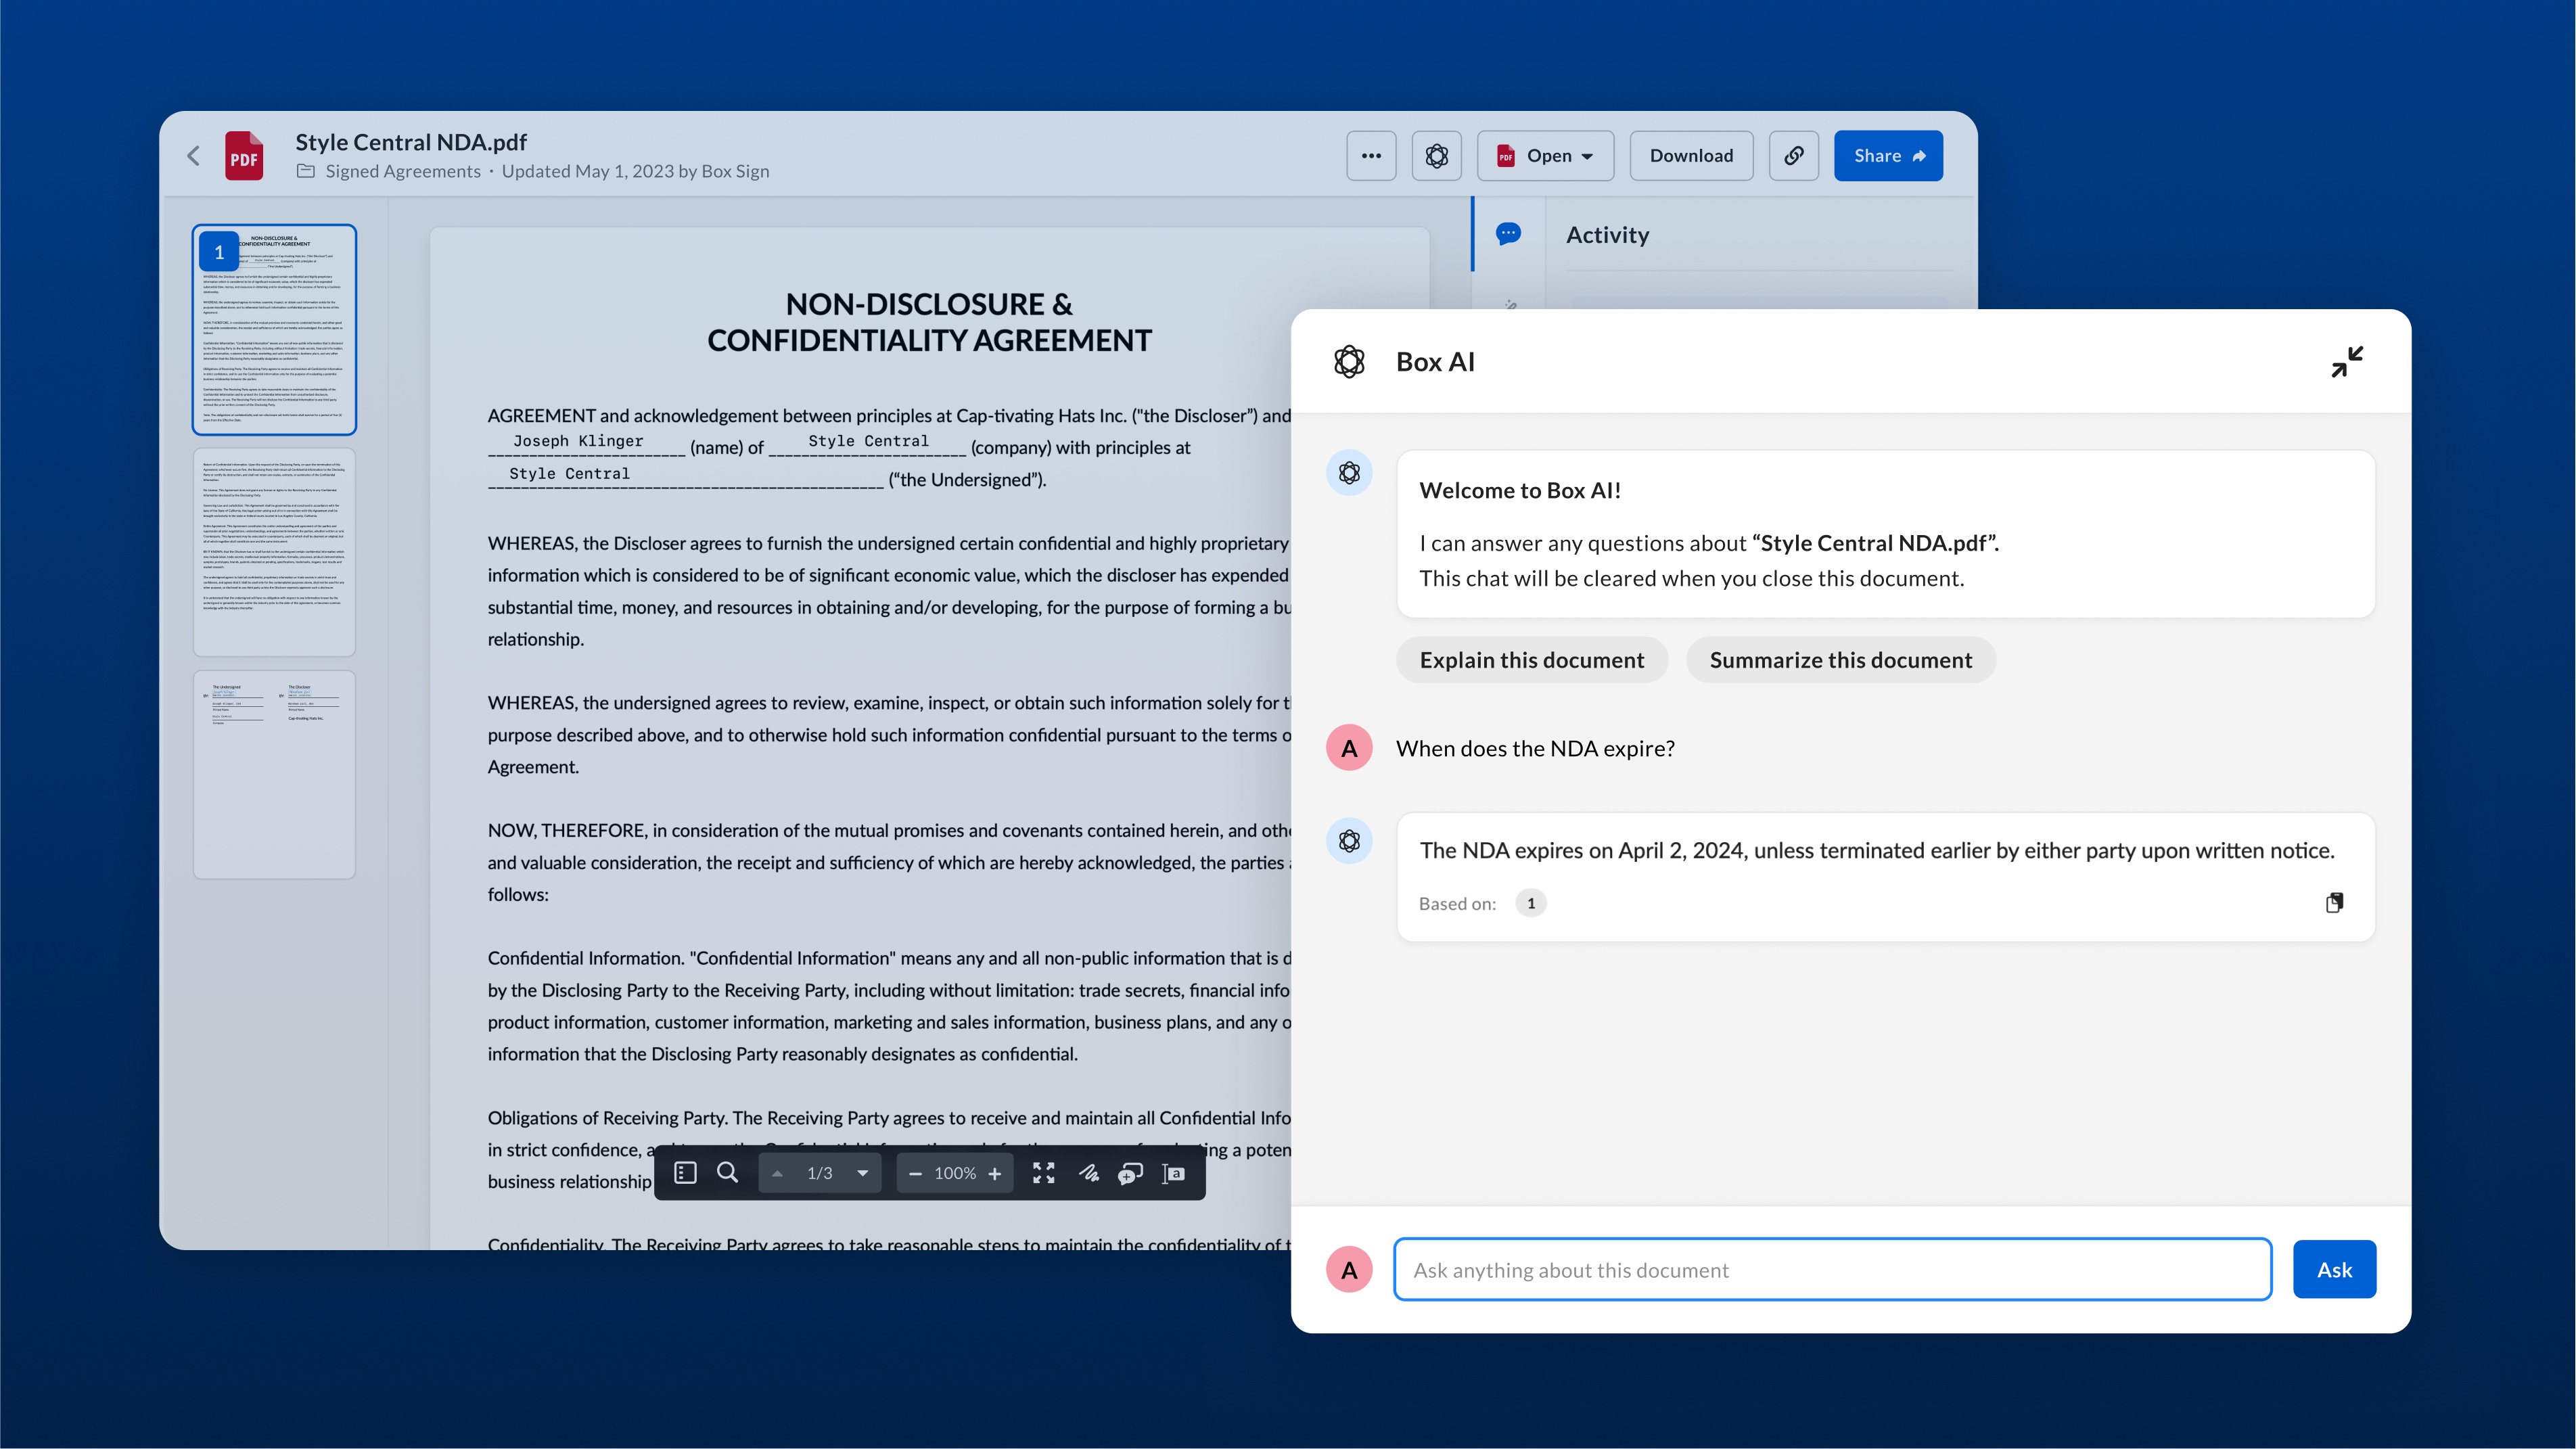
Task: Click 'Ask' to submit AI question
Action: 2335,1268
